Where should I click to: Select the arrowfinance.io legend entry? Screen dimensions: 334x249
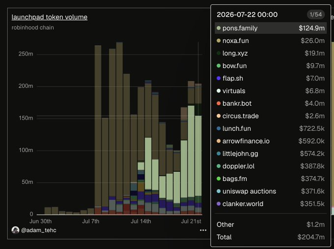tap(271, 141)
